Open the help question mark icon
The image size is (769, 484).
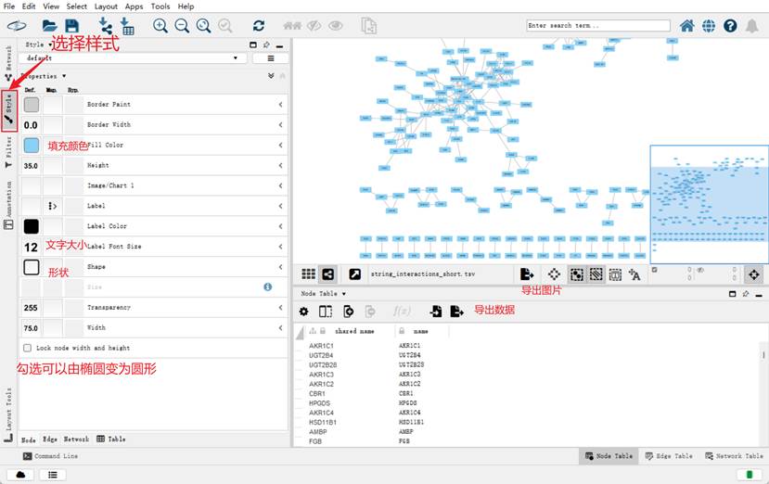tap(730, 26)
